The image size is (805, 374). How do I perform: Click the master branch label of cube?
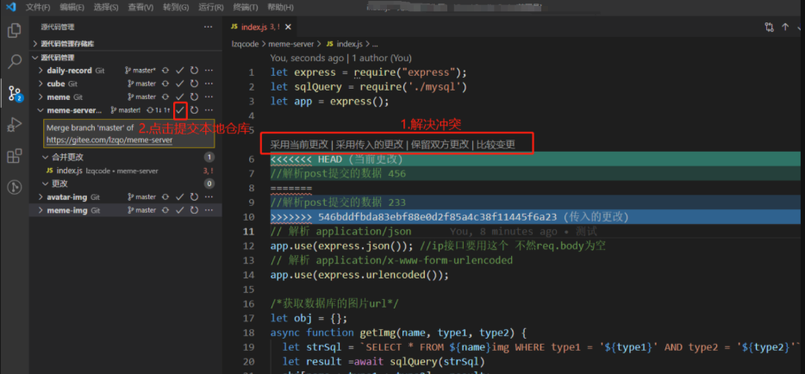coord(141,84)
